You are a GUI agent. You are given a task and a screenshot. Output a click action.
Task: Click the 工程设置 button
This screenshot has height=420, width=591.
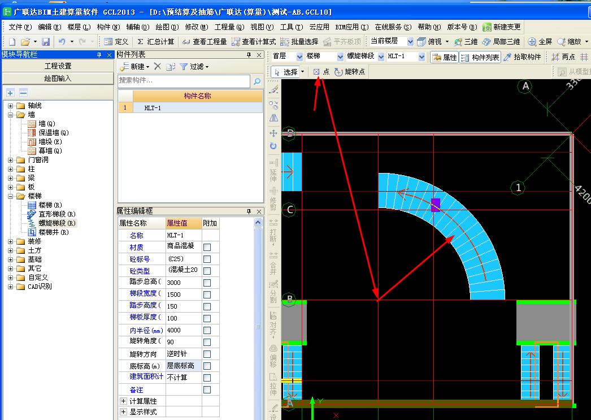58,66
